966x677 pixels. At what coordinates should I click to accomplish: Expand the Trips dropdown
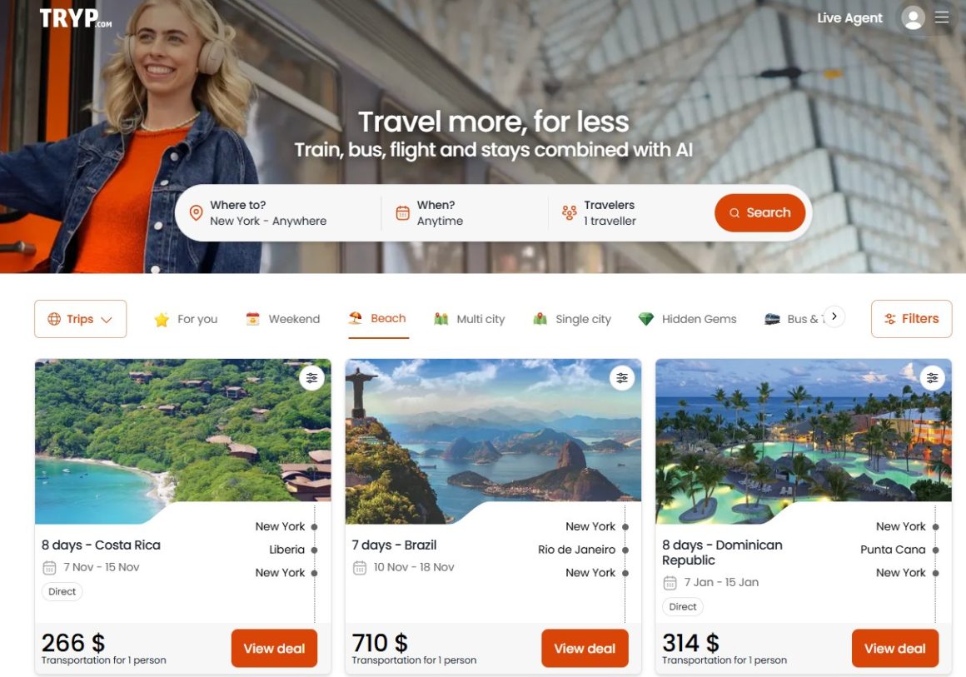coord(81,319)
